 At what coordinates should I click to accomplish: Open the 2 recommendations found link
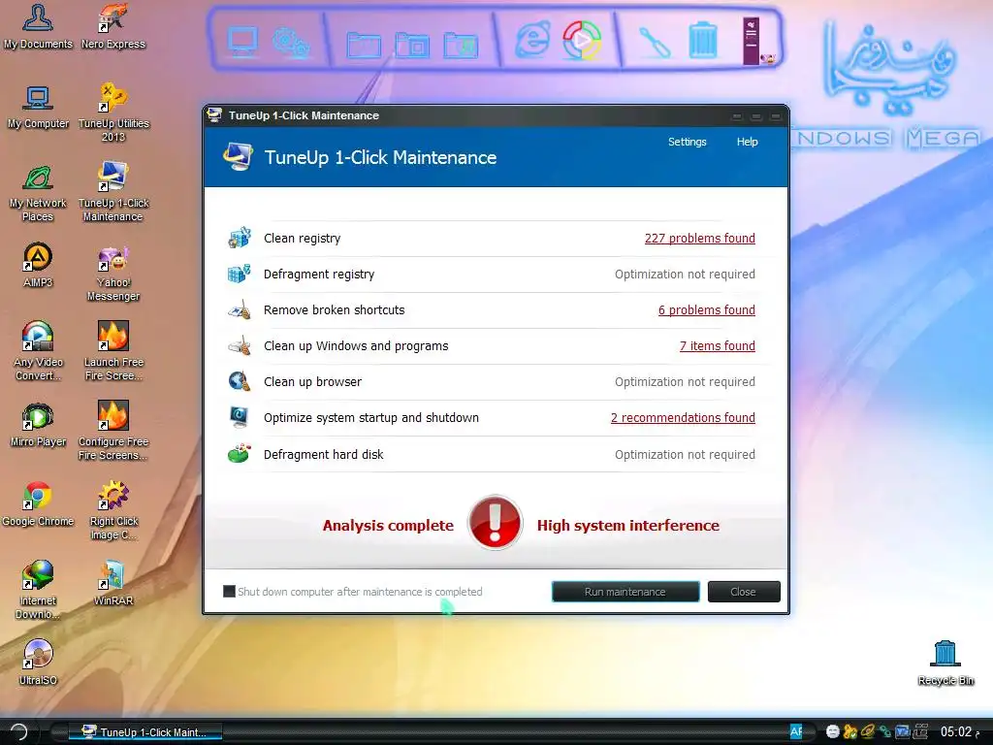683,417
